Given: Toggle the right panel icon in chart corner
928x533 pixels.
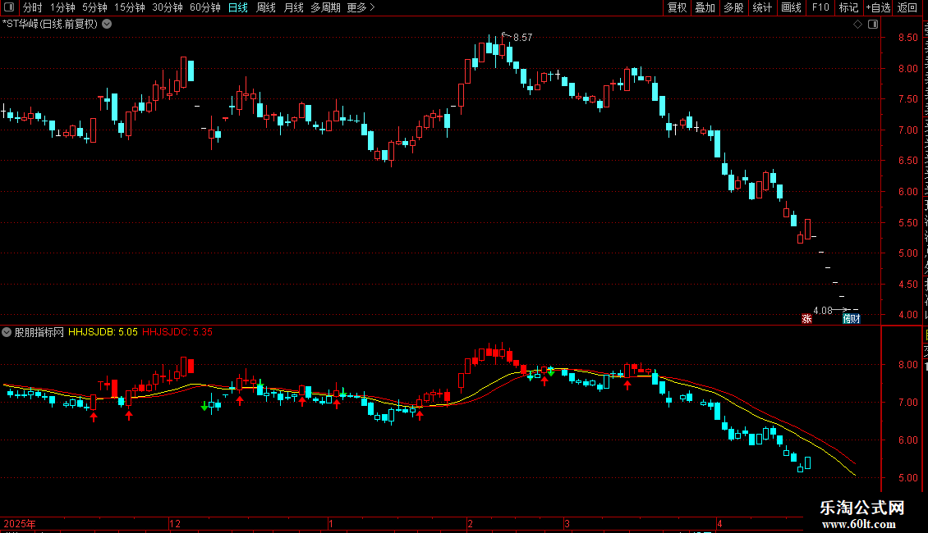Looking at the screenshot, I should click(873, 25).
